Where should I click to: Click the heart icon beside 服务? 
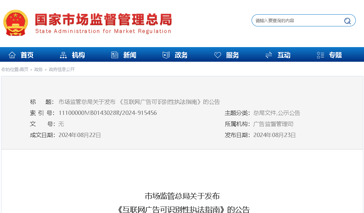pos(218,55)
